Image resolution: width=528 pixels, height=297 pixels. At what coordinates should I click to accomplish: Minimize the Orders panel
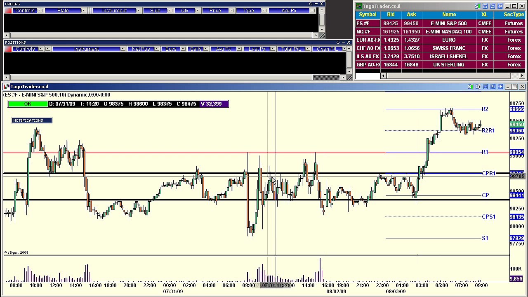click(x=316, y=4)
